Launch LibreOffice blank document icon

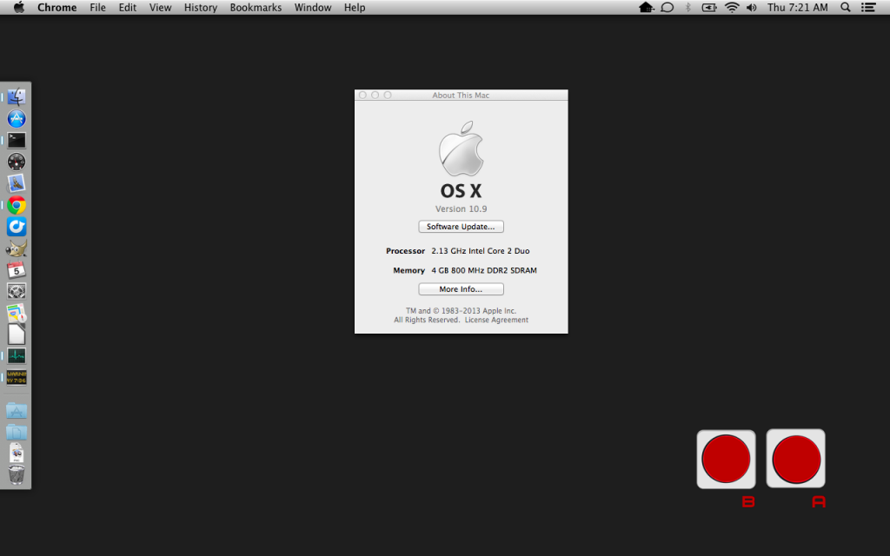point(17,334)
